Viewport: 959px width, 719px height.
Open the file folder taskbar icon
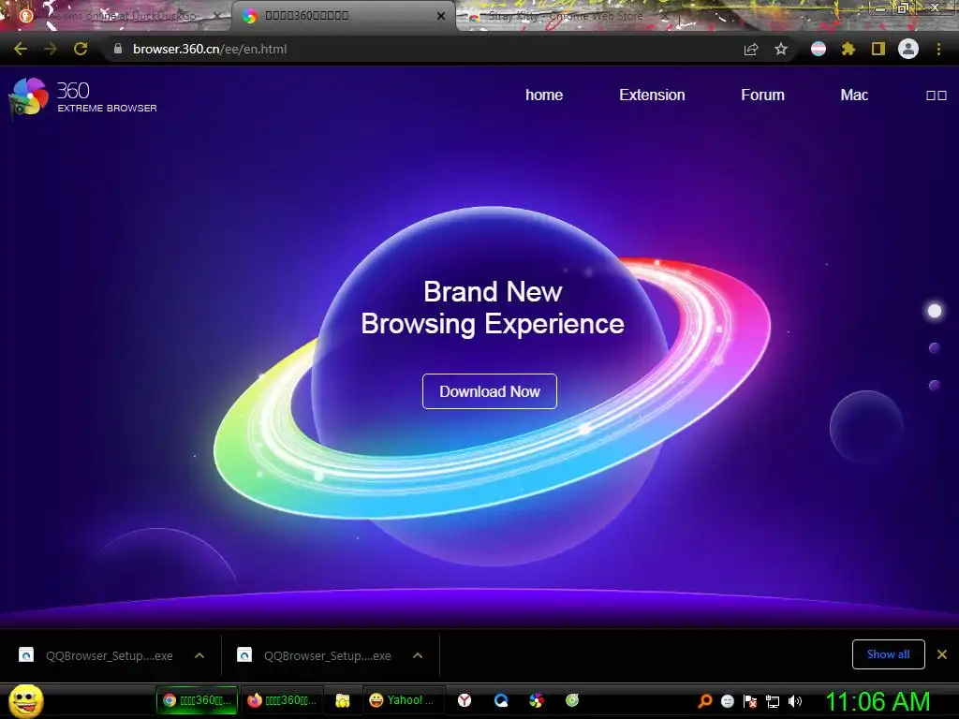pos(343,700)
